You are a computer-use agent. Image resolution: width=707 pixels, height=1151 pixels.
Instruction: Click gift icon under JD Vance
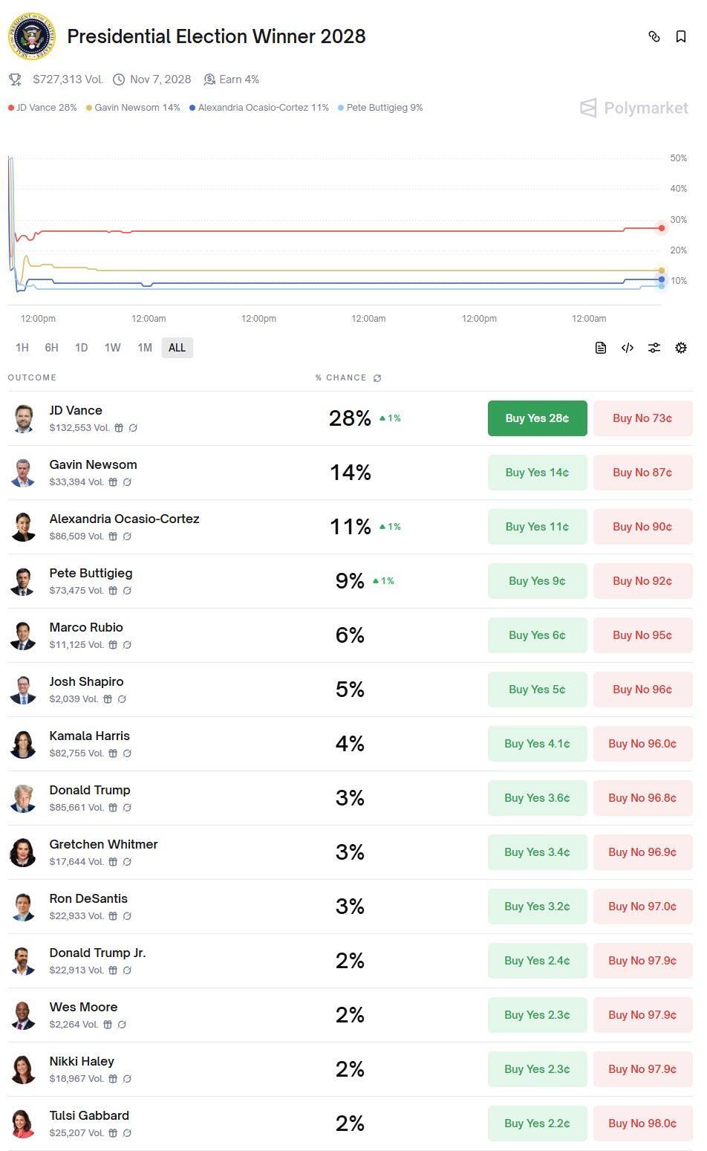119,428
